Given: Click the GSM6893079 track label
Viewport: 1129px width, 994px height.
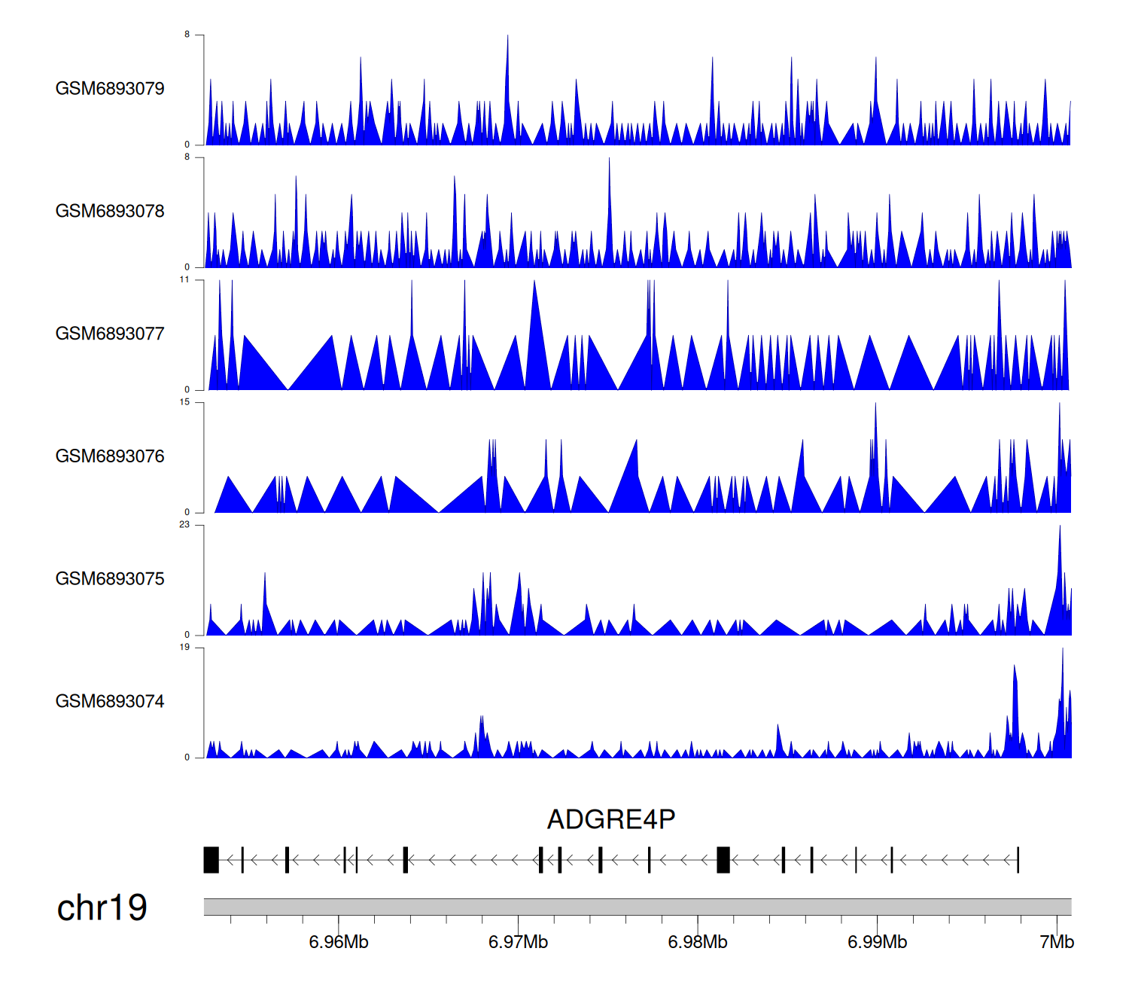Looking at the screenshot, I should 110,89.
